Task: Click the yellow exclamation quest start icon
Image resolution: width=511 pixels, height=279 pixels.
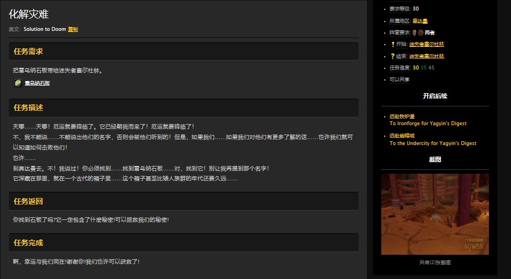Action: click(392, 44)
